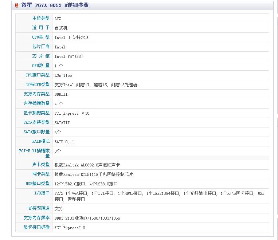Select the DDR3 2133(超频) frequency value

tap(87, 218)
